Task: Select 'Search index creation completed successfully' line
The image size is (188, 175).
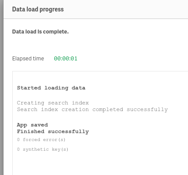Action: click(92, 109)
